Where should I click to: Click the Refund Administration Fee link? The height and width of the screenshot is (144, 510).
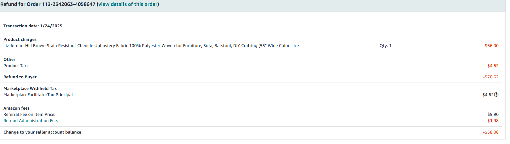(x=31, y=121)
